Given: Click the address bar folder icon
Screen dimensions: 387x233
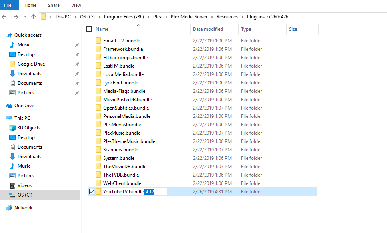Looking at the screenshot, I should [x=44, y=16].
